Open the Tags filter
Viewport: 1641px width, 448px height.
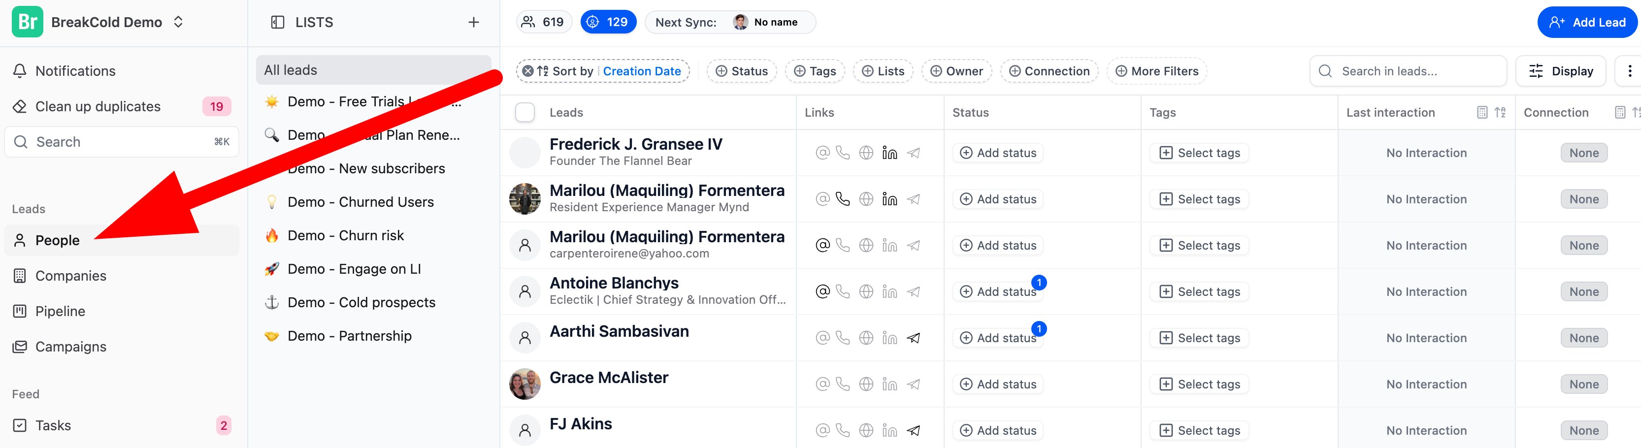815,71
